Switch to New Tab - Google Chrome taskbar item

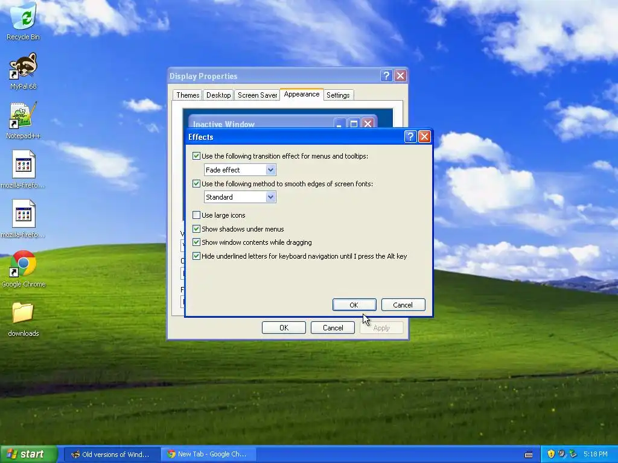coord(209,455)
